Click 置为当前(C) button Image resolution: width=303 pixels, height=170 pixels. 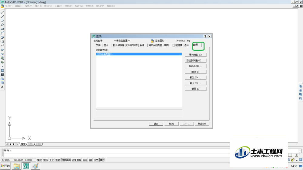195,55
